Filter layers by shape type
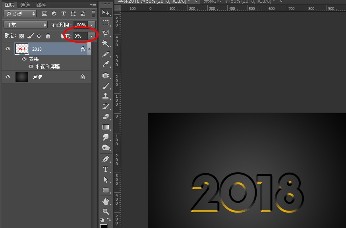Image resolution: width=346 pixels, height=228 pixels. click(x=73, y=13)
